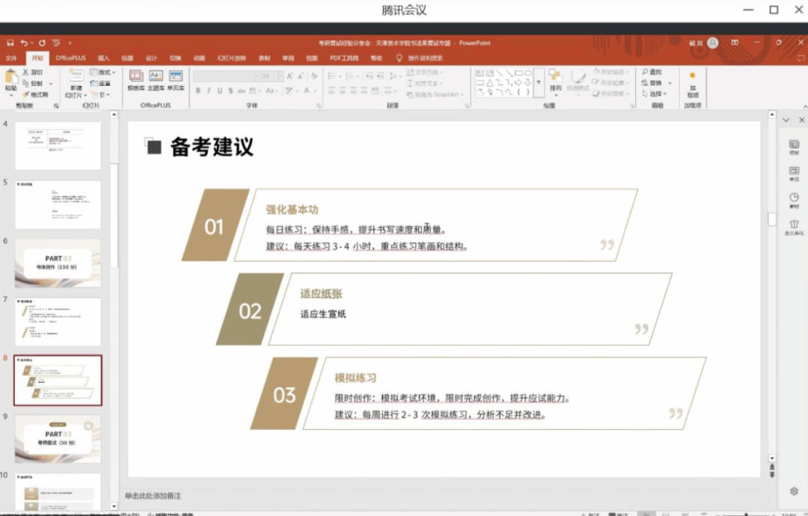Toggle Italic formatting button
The height and width of the screenshot is (516, 808).
pos(209,91)
